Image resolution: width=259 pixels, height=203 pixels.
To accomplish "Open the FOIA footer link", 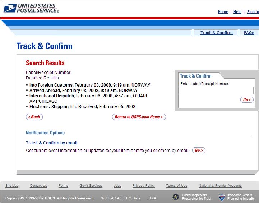I will 152,198.
